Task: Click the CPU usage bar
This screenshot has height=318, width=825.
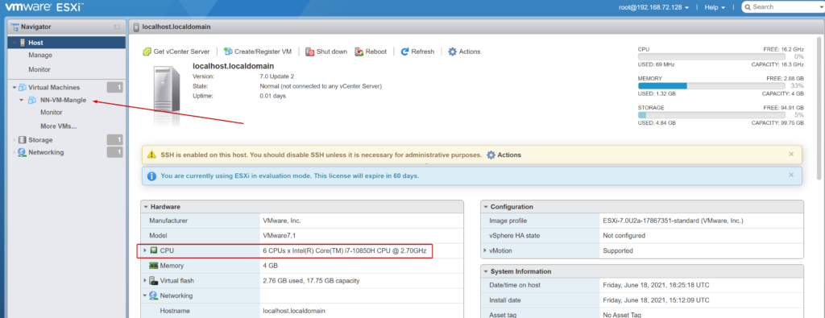Action: click(711, 57)
